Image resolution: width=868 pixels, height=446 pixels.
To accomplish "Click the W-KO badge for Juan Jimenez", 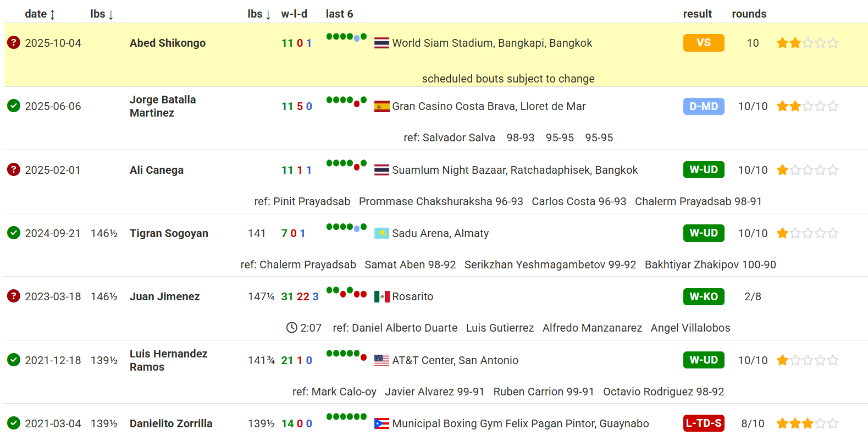I will (x=703, y=296).
